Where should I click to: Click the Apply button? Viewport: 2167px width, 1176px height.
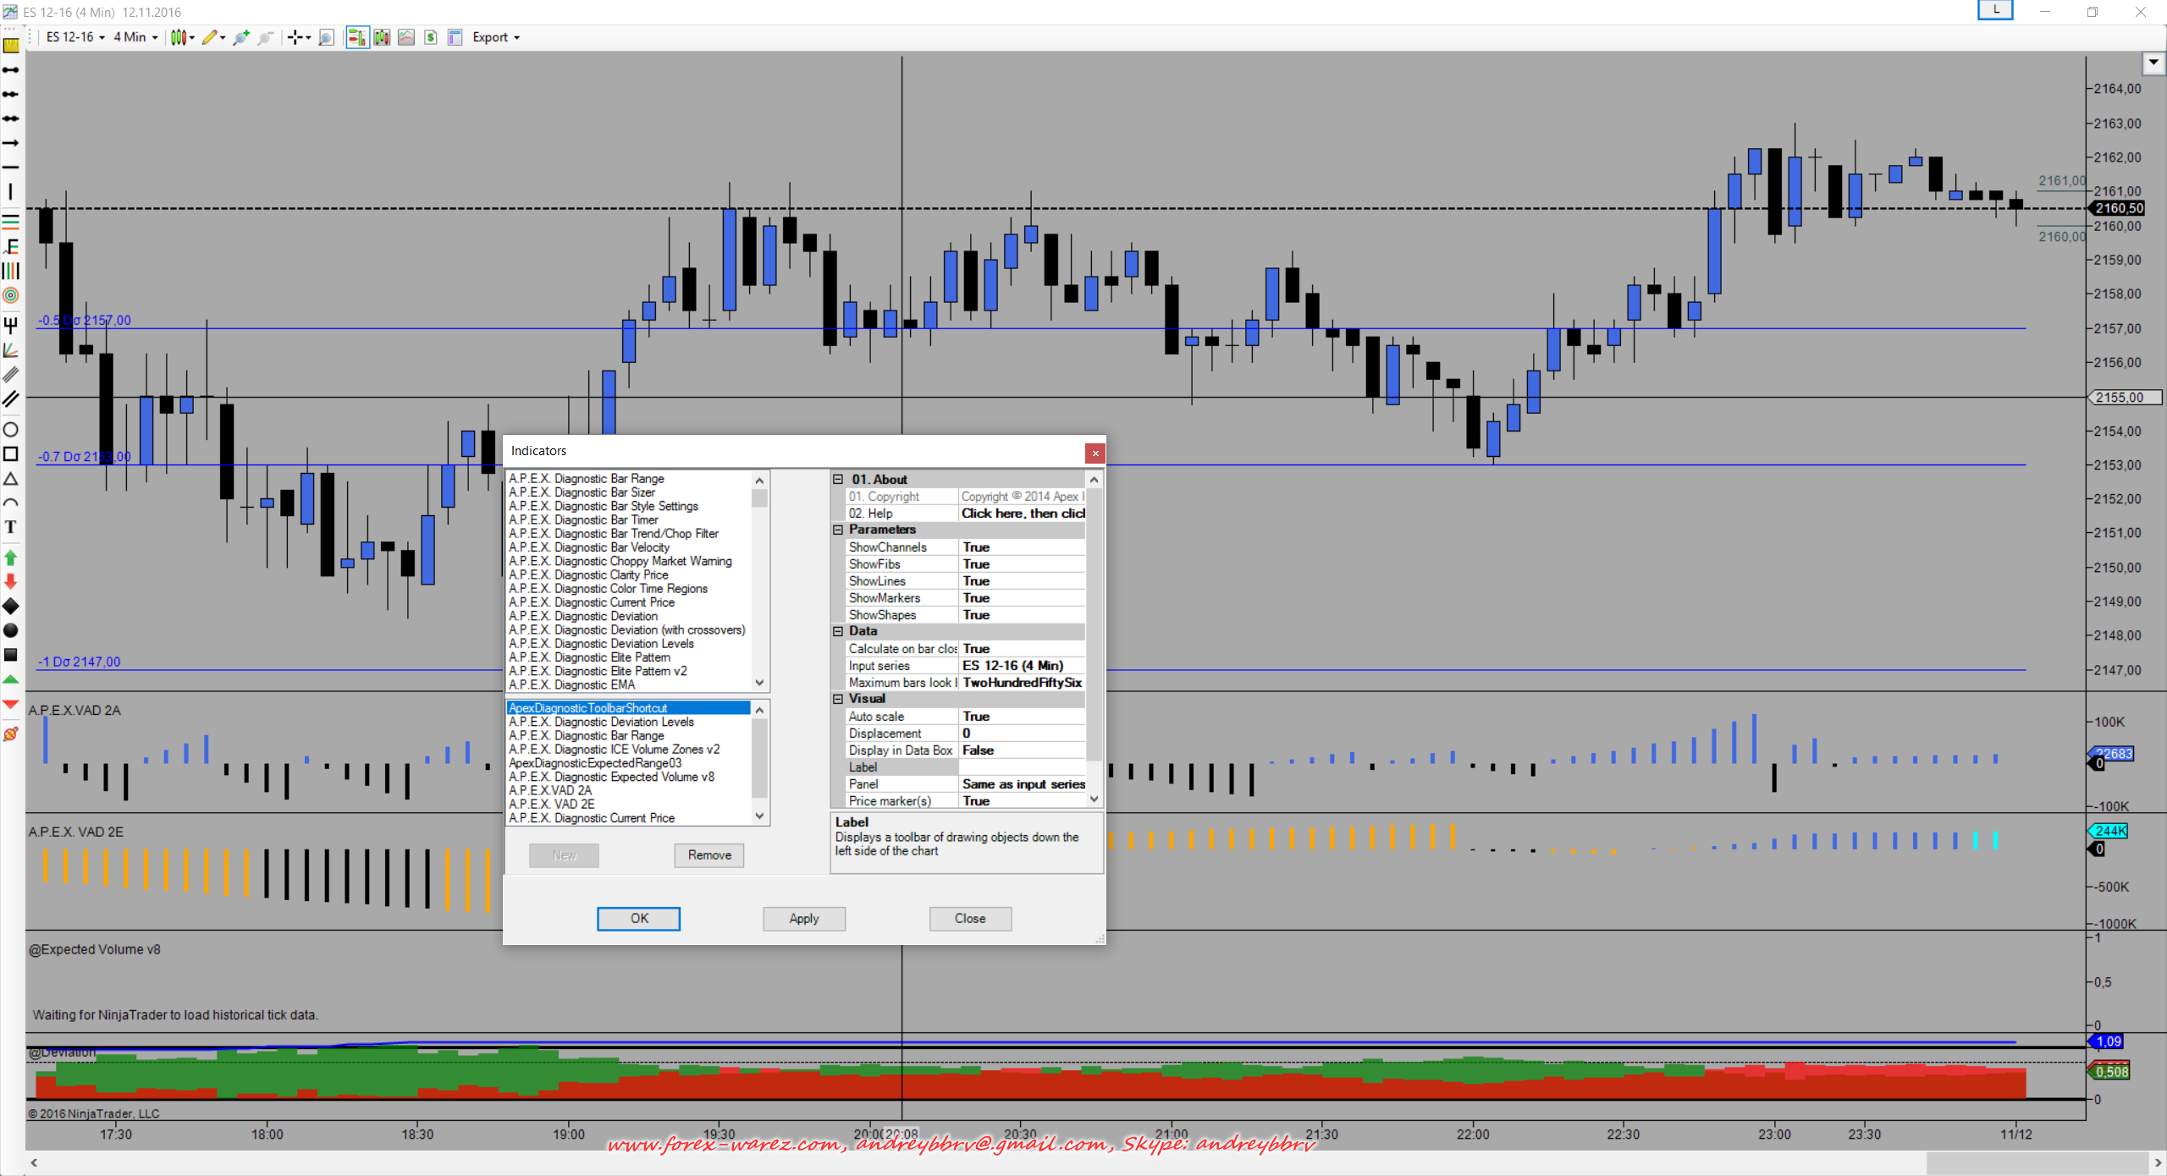803,919
